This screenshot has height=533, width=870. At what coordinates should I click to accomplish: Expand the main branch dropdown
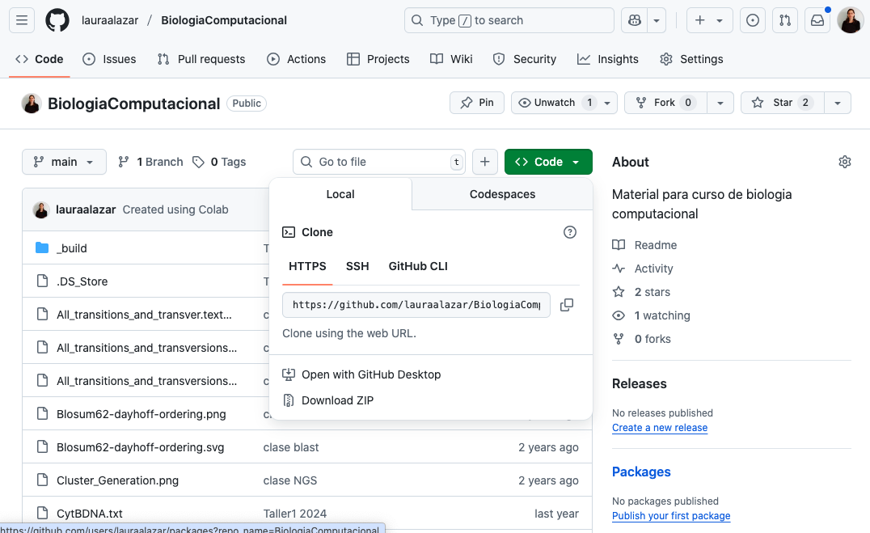[x=64, y=162]
